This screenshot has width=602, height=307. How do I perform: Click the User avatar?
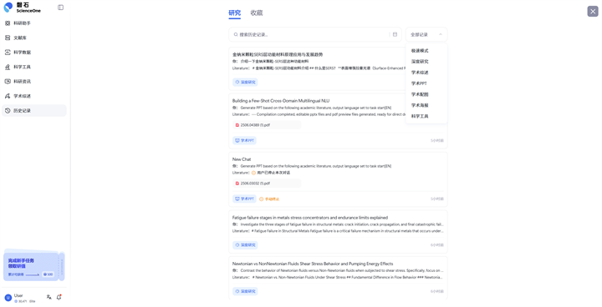click(8, 298)
